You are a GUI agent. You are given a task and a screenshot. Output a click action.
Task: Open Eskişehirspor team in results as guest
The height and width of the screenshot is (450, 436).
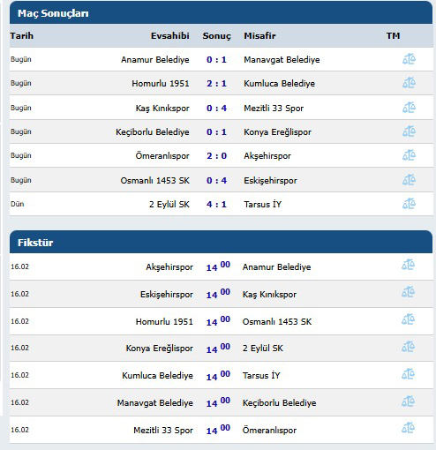pyautogui.click(x=270, y=180)
